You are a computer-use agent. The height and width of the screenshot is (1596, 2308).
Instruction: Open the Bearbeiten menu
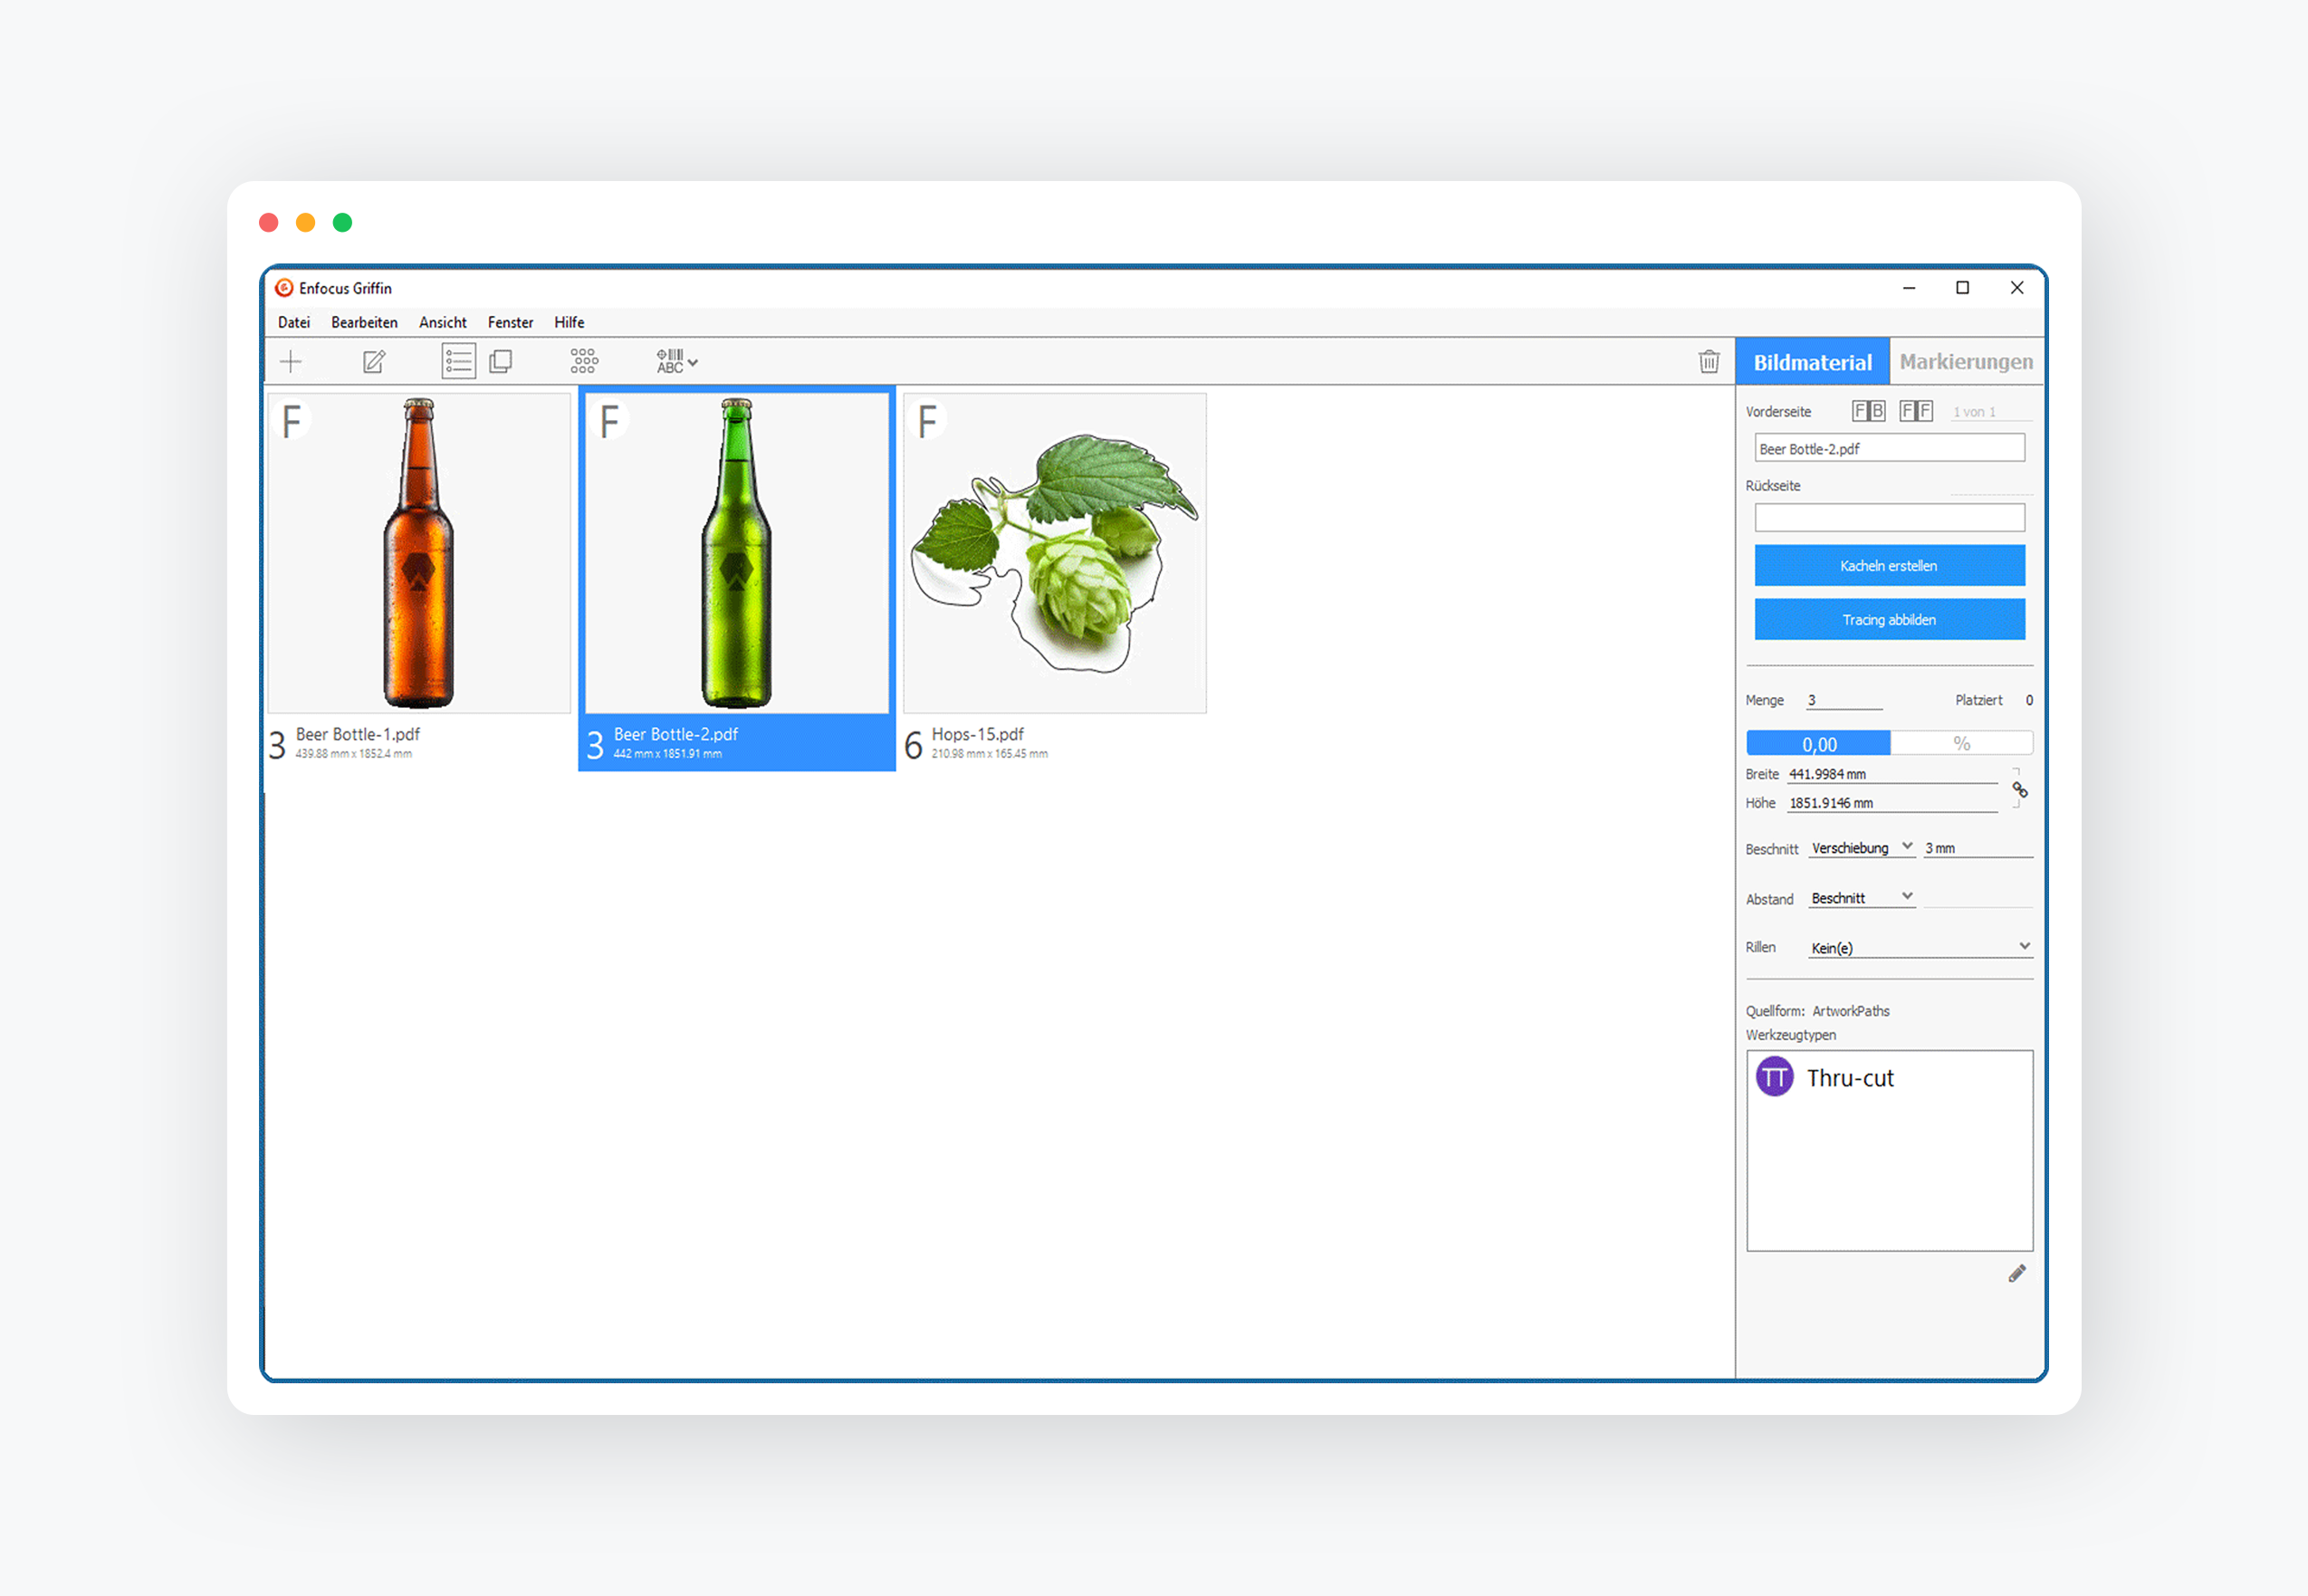pos(364,322)
